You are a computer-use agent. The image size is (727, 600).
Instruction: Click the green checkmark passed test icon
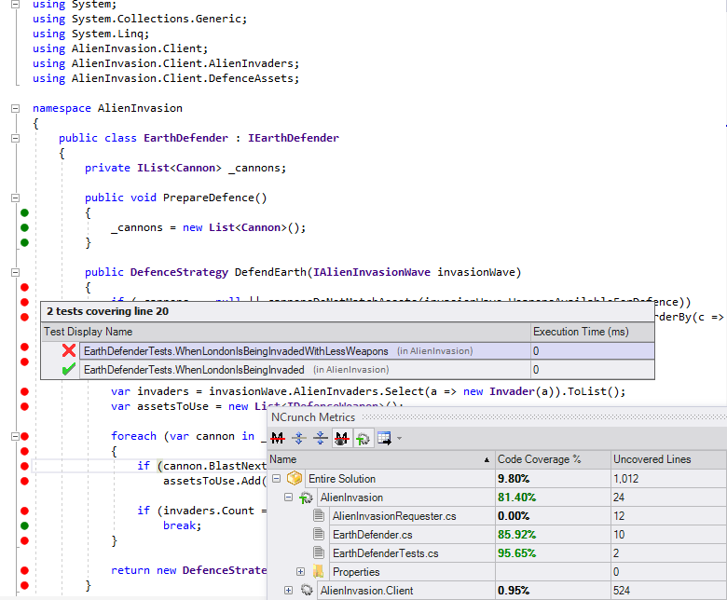pyautogui.click(x=69, y=369)
